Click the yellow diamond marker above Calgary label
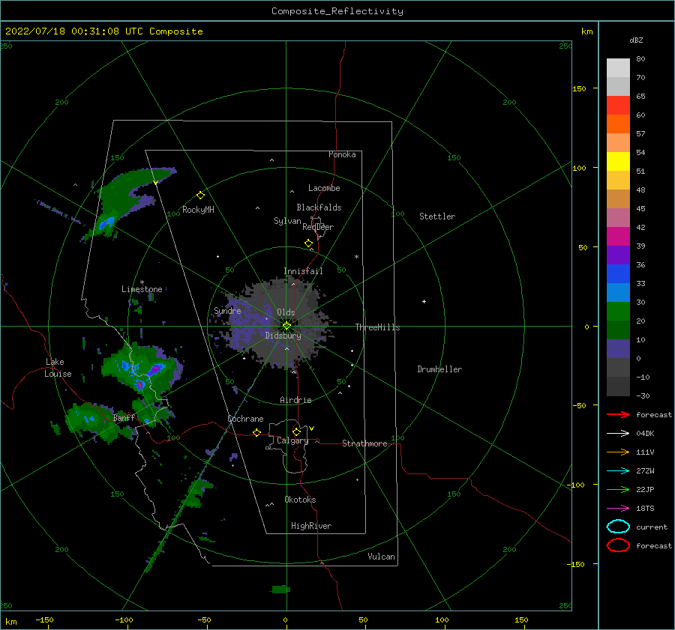The height and width of the screenshot is (630, 675). point(296,431)
